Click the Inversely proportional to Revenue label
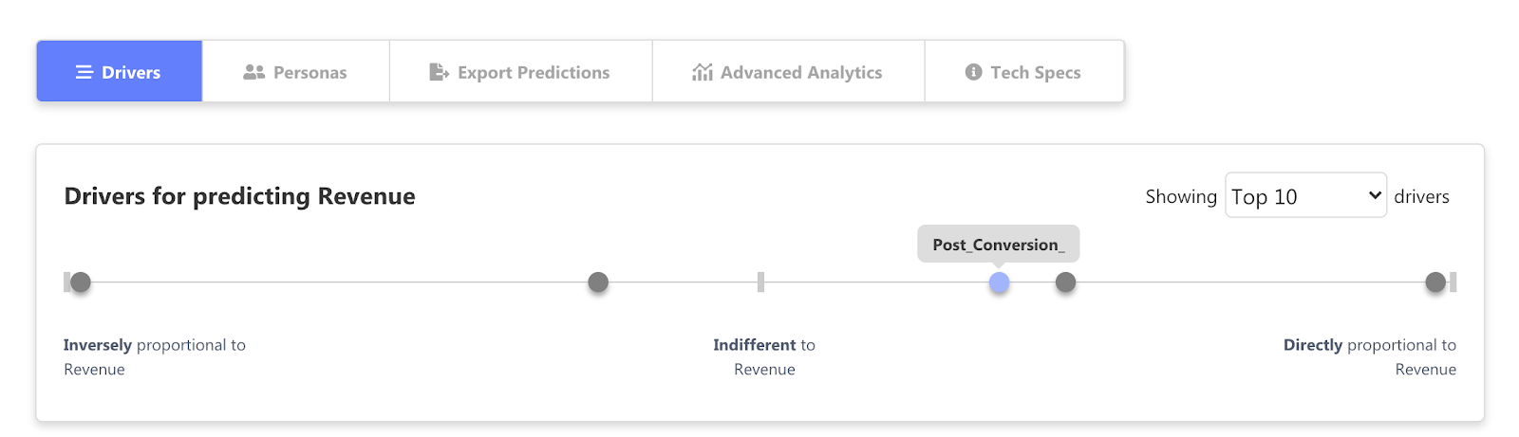Screen dimensions: 1519x437 tap(155, 357)
